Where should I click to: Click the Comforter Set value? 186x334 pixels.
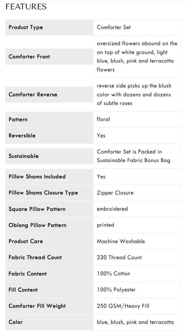coord(114,27)
